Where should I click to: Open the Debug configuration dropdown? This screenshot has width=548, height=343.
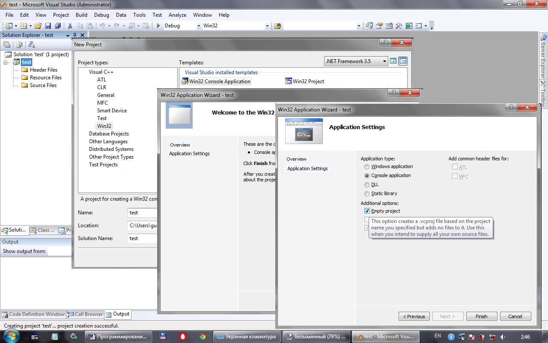[199, 26]
